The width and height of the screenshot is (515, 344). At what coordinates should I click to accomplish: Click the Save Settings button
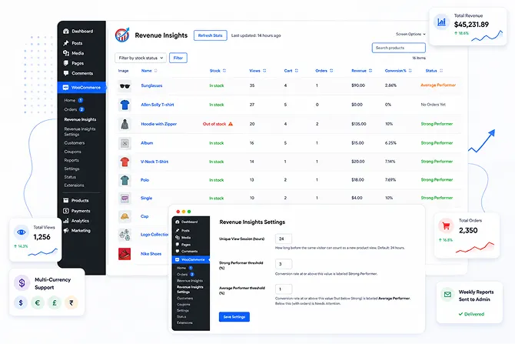click(x=234, y=317)
